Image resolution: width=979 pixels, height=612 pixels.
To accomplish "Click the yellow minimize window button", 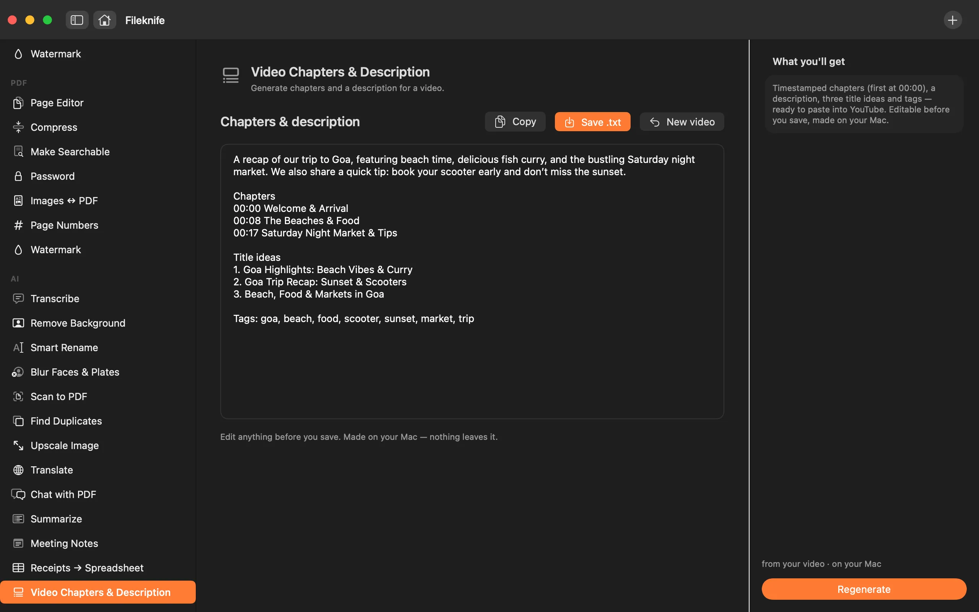I will point(30,20).
